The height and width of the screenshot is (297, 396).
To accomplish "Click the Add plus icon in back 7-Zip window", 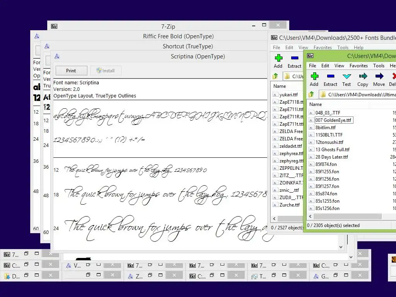I will coord(278,58).
